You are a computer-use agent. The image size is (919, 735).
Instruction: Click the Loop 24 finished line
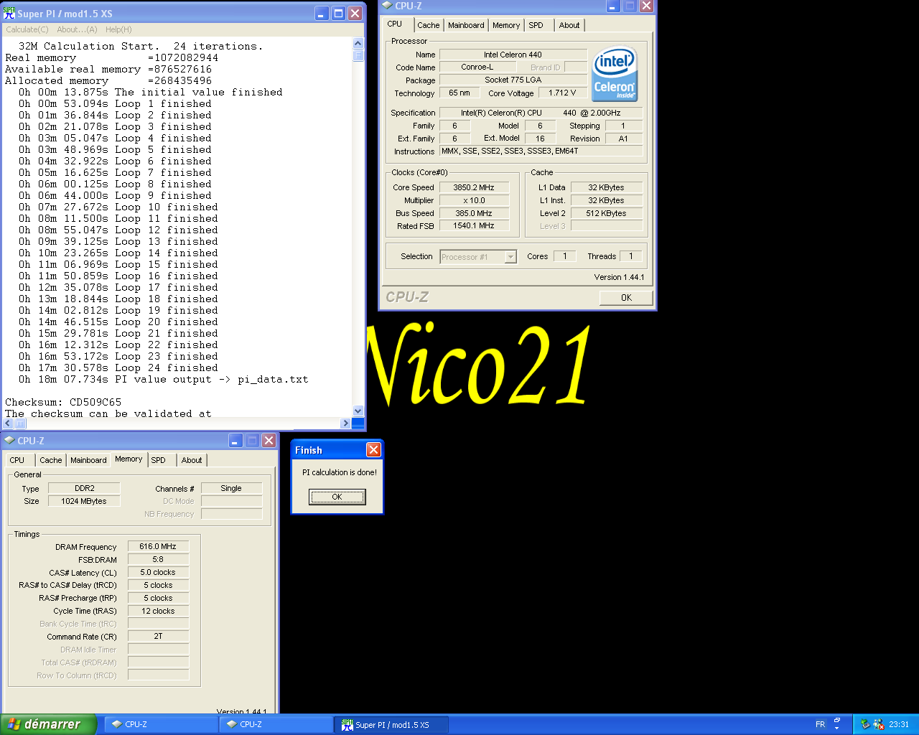pyautogui.click(x=118, y=367)
